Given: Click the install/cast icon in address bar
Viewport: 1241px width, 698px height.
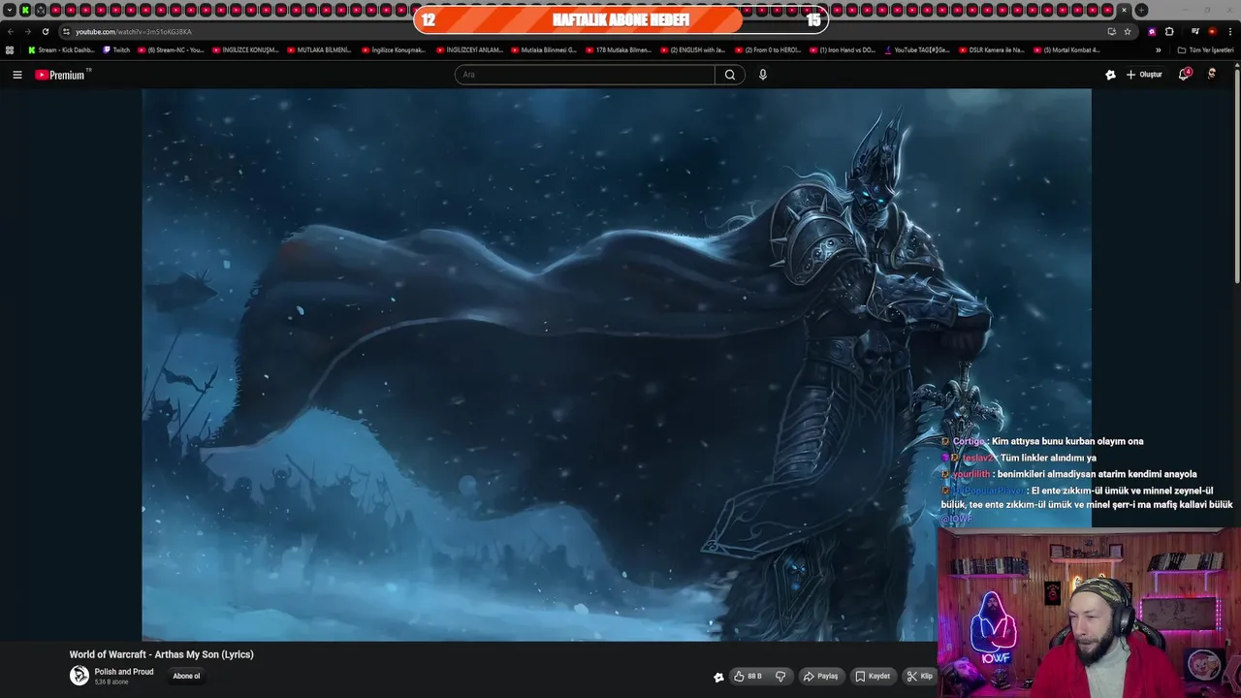Looking at the screenshot, I should (x=1111, y=31).
